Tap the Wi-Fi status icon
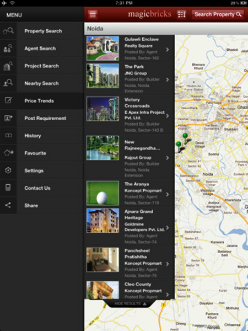 12,3
